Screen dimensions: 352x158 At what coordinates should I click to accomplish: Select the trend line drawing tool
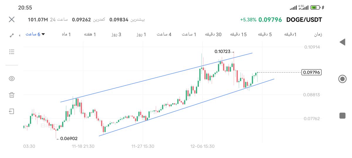coord(12,35)
